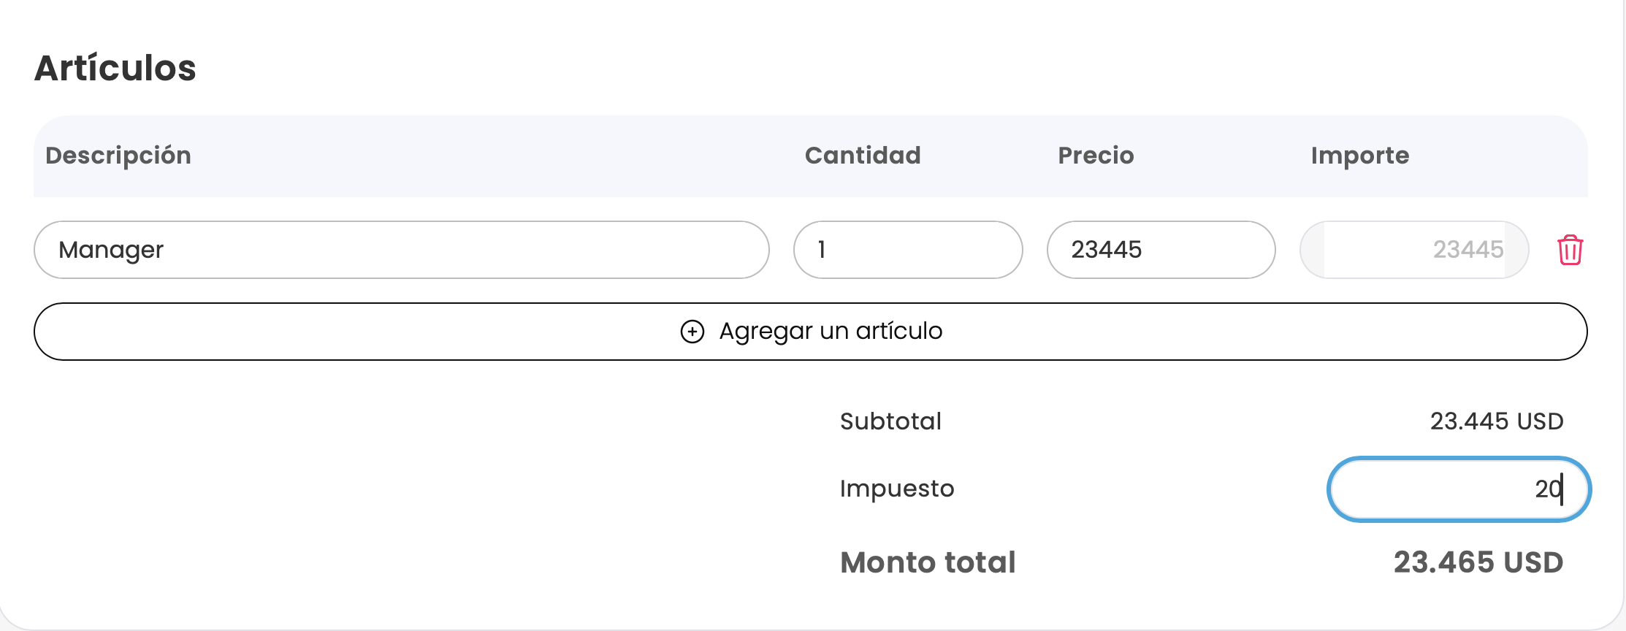Click the Precio column header
This screenshot has width=1626, height=631.
click(x=1096, y=156)
